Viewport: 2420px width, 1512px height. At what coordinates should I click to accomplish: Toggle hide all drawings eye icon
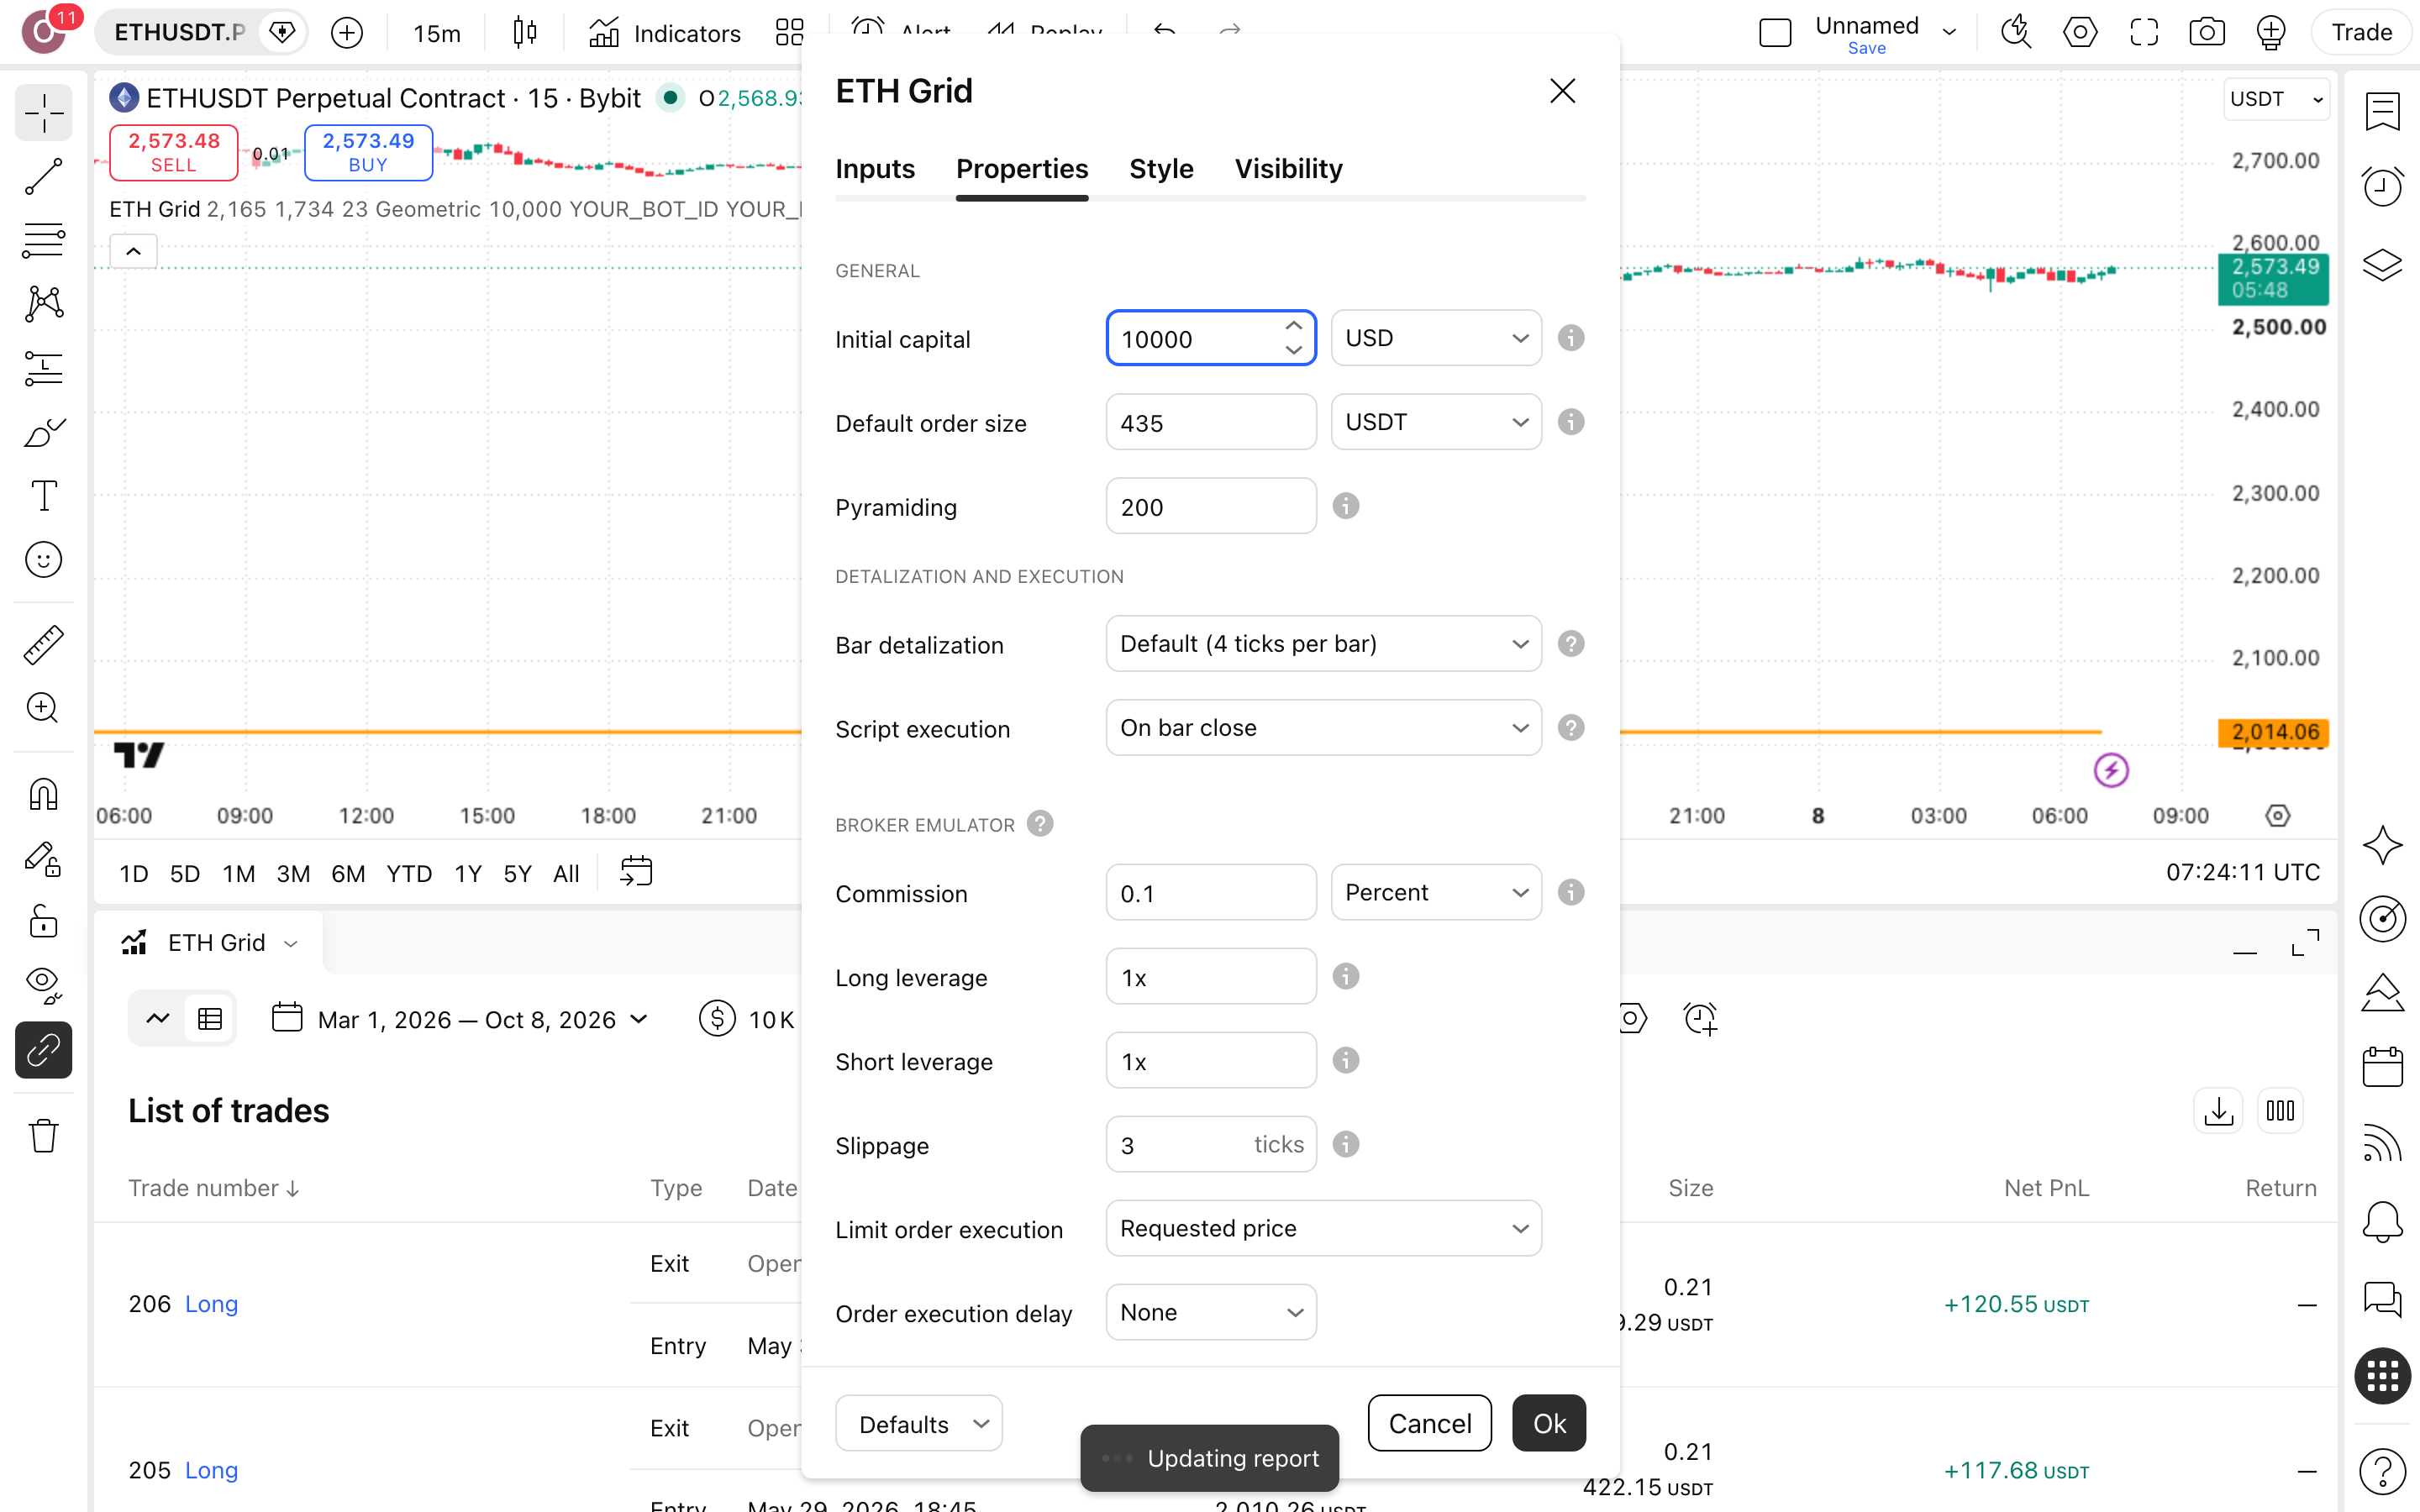click(44, 985)
